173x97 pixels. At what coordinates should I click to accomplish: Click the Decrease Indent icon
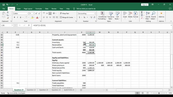[x=54, y=17]
